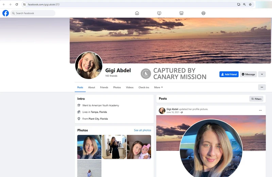The width and height of the screenshot is (272, 177).
Task: Reload the page with refresh icon
Action: [17, 4]
